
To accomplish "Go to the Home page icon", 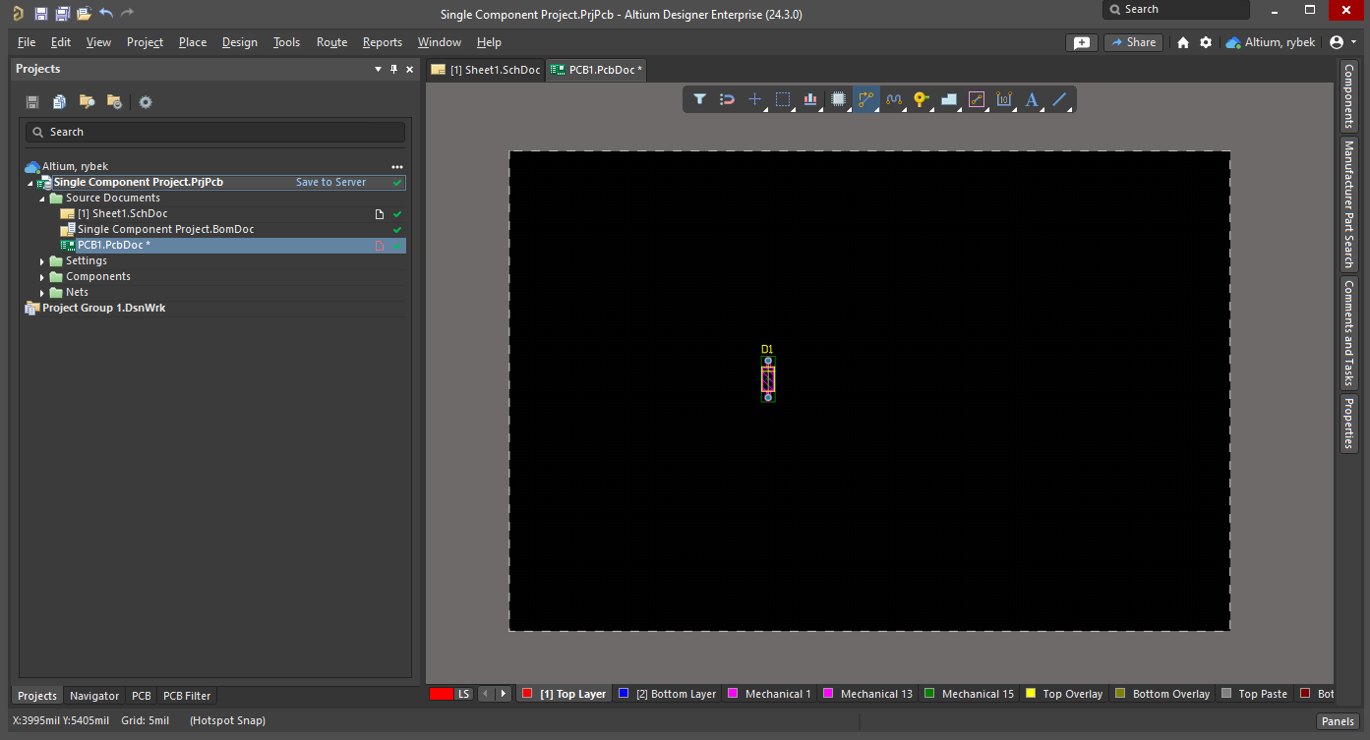I will point(1183,42).
